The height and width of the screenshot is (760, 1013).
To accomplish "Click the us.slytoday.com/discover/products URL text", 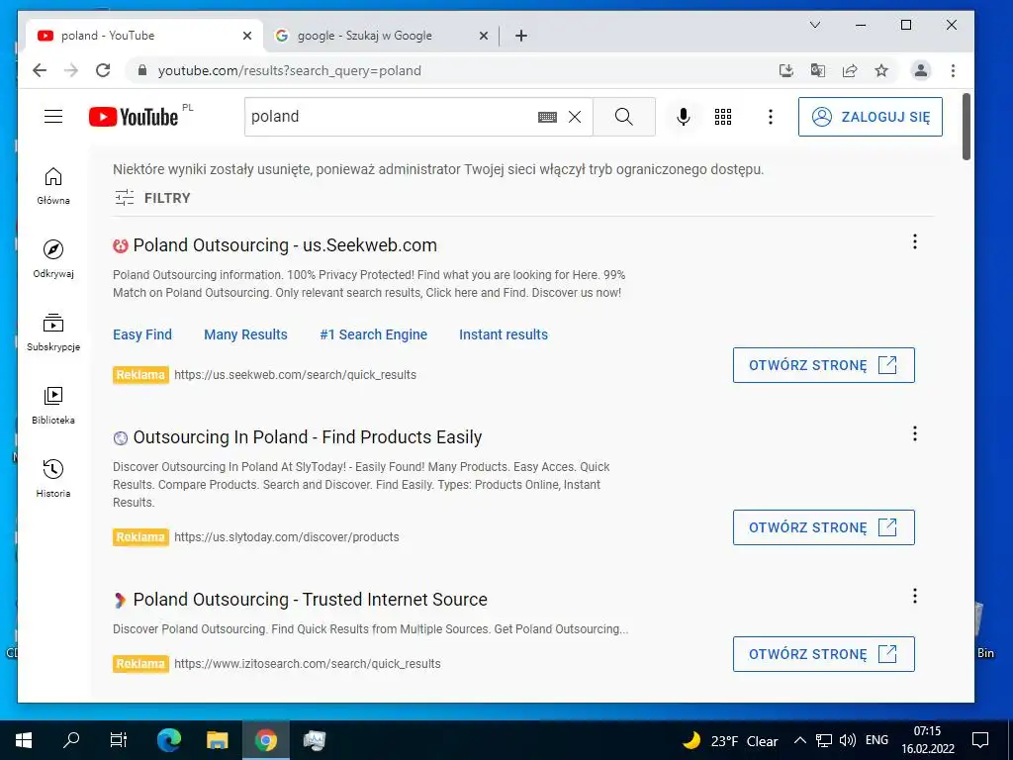I will (287, 537).
